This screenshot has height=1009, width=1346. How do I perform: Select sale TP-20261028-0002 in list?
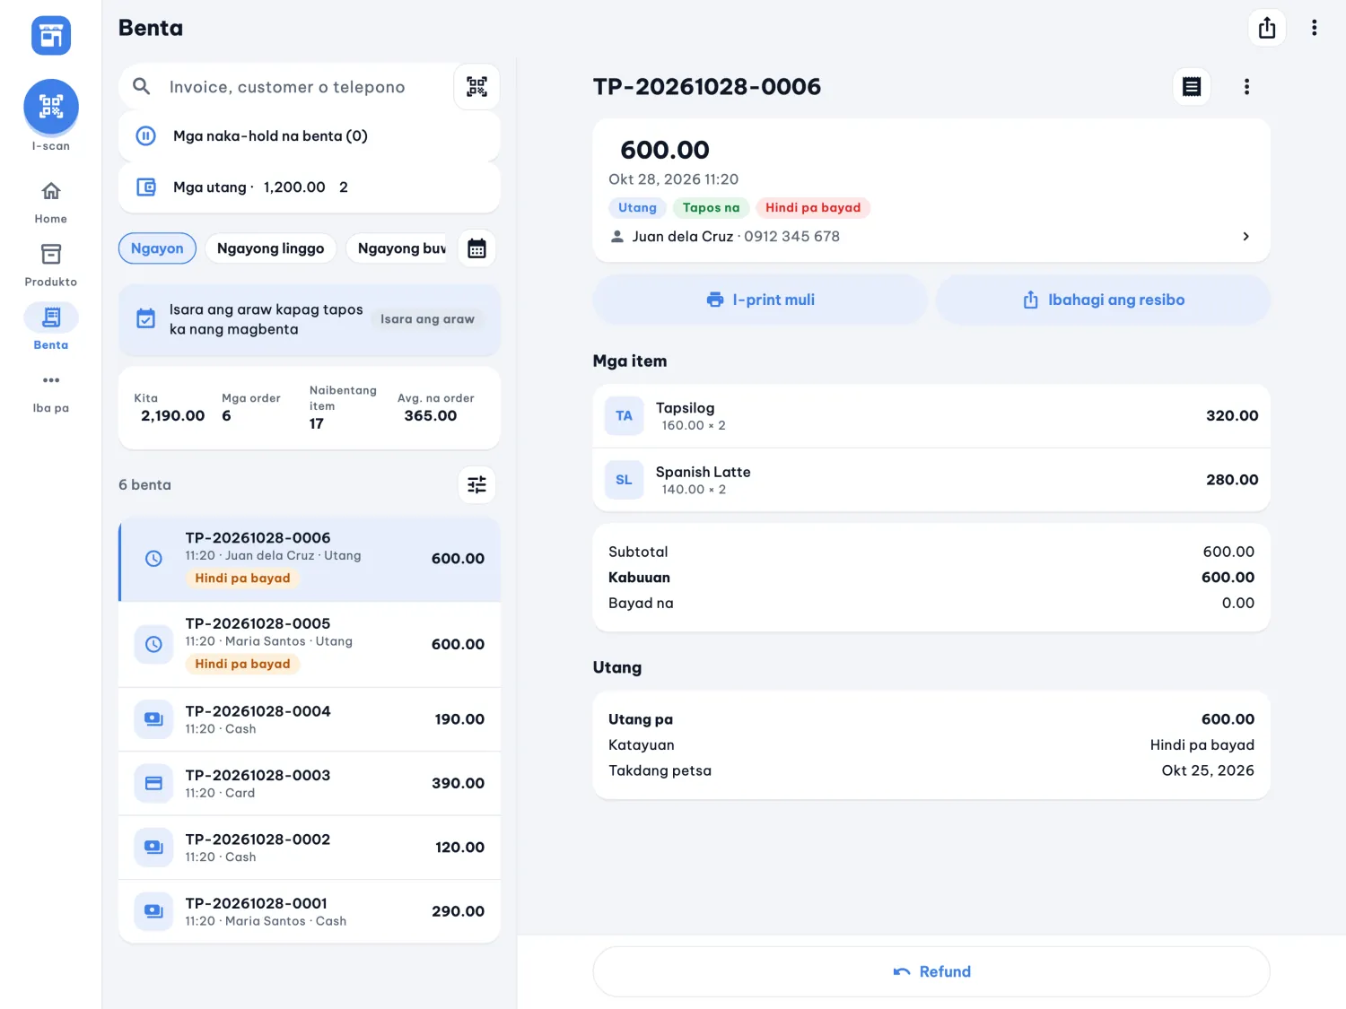pos(309,848)
